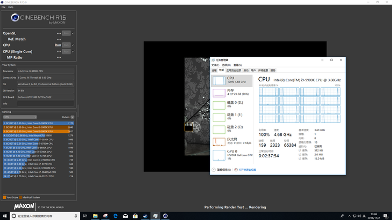The image size is (392, 220).
Task: Open the 打开资源监视器 link
Action: [246, 170]
